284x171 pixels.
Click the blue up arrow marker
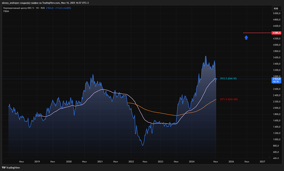click(x=246, y=37)
